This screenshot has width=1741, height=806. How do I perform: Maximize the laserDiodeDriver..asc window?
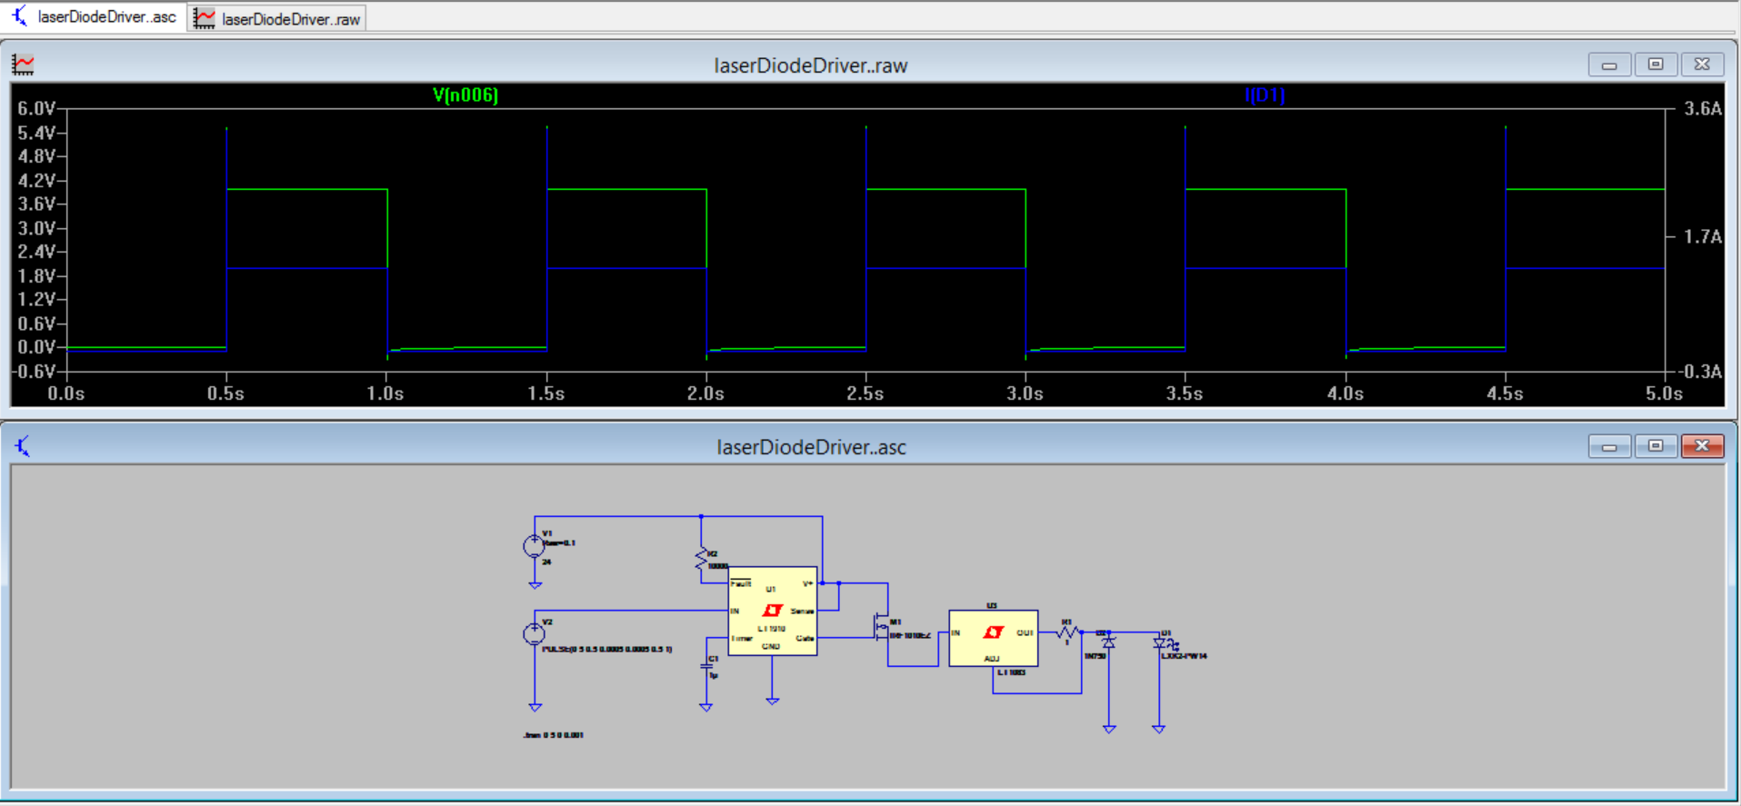(x=1656, y=446)
